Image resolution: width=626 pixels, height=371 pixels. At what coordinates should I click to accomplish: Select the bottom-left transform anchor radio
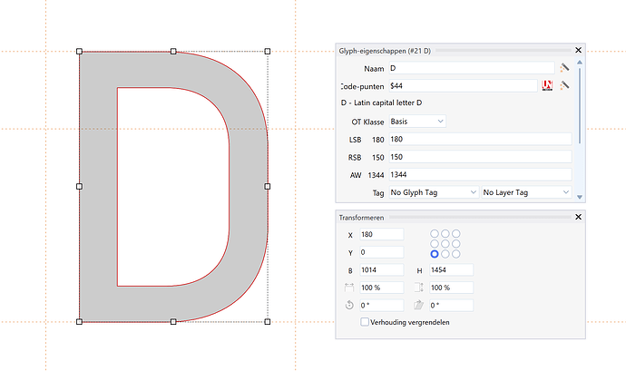click(435, 254)
